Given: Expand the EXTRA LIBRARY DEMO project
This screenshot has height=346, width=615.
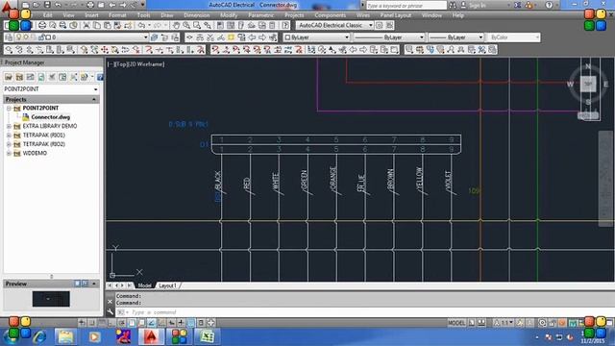Looking at the screenshot, I should [9, 126].
